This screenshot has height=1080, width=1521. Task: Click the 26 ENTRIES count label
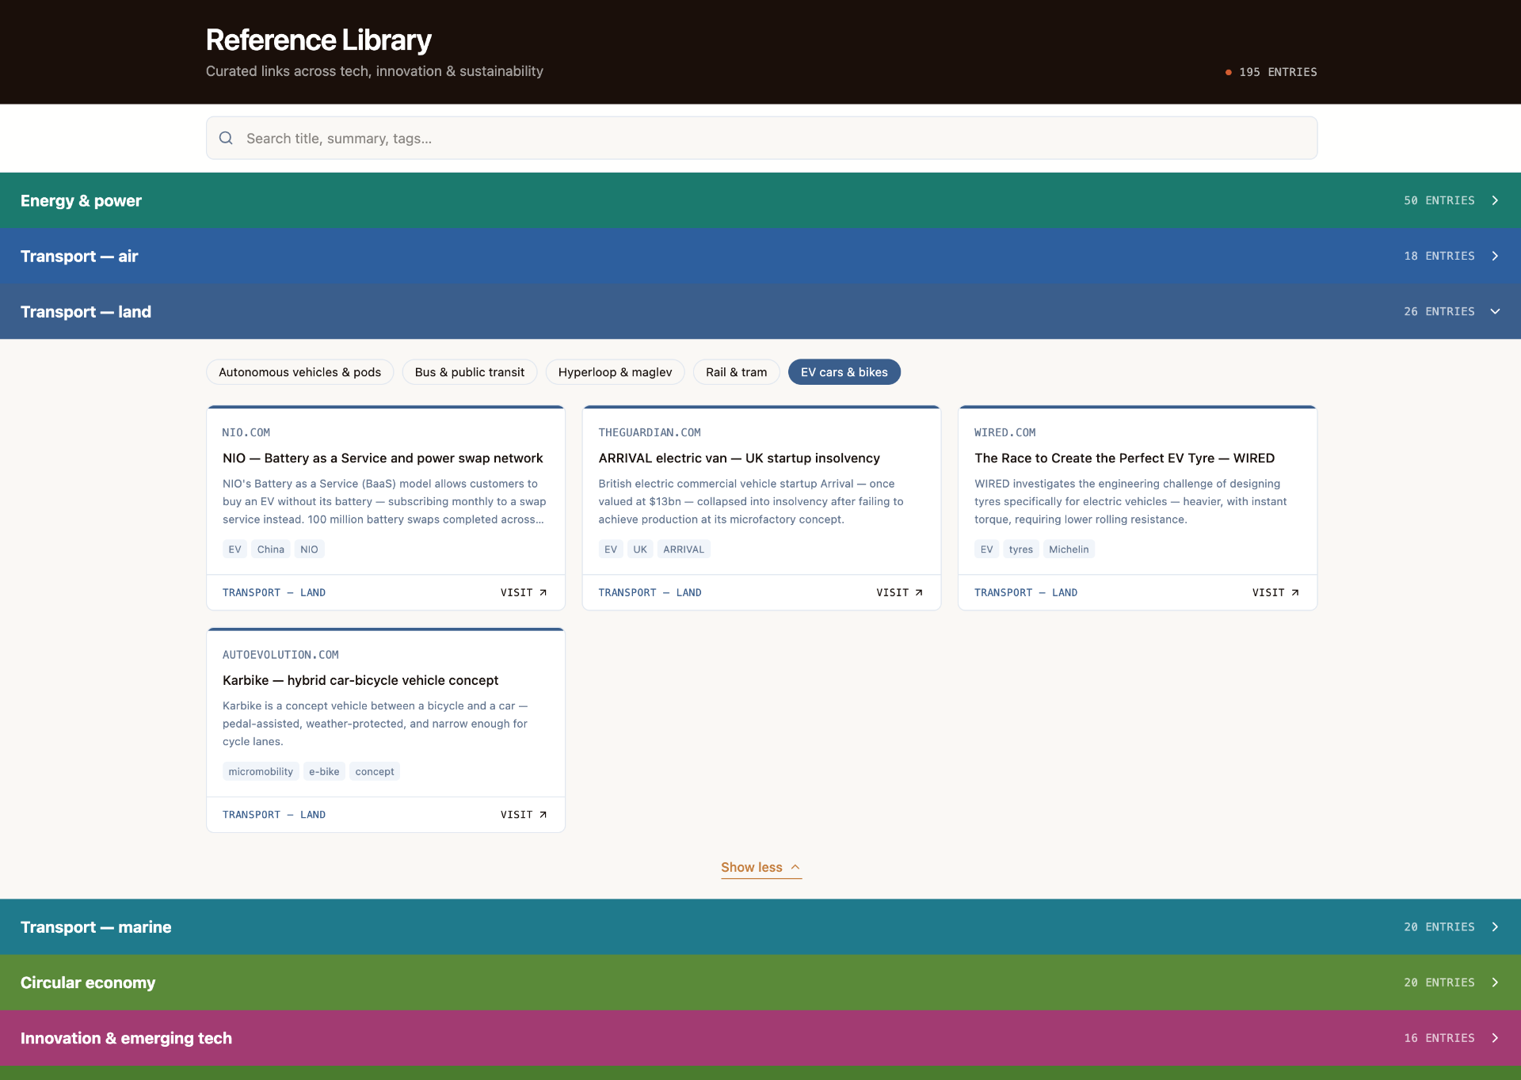pos(1439,311)
